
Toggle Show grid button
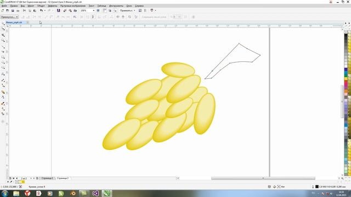pos(110,10)
